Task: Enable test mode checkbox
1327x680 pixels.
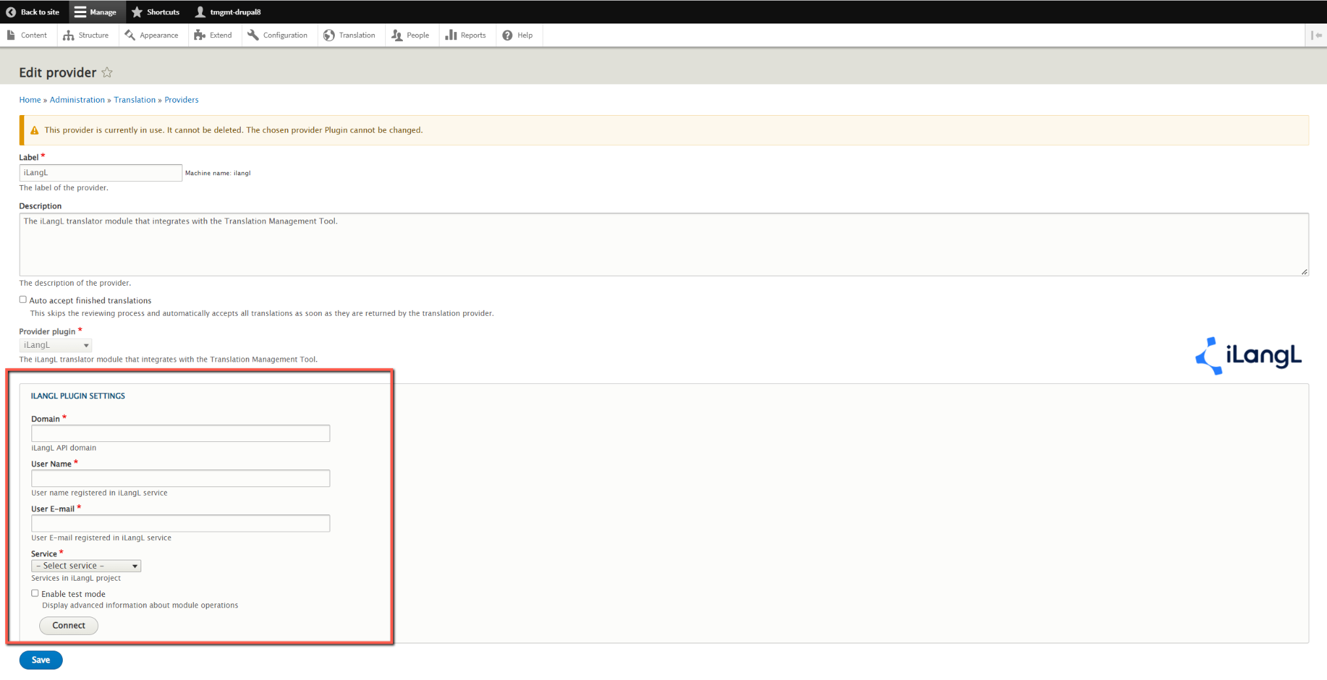Action: pyautogui.click(x=35, y=593)
